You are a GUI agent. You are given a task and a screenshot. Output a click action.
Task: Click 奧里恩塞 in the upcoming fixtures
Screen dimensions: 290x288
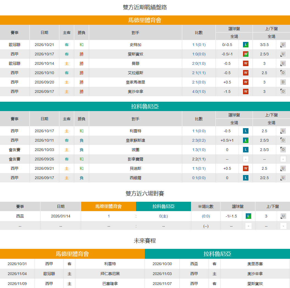255,264
